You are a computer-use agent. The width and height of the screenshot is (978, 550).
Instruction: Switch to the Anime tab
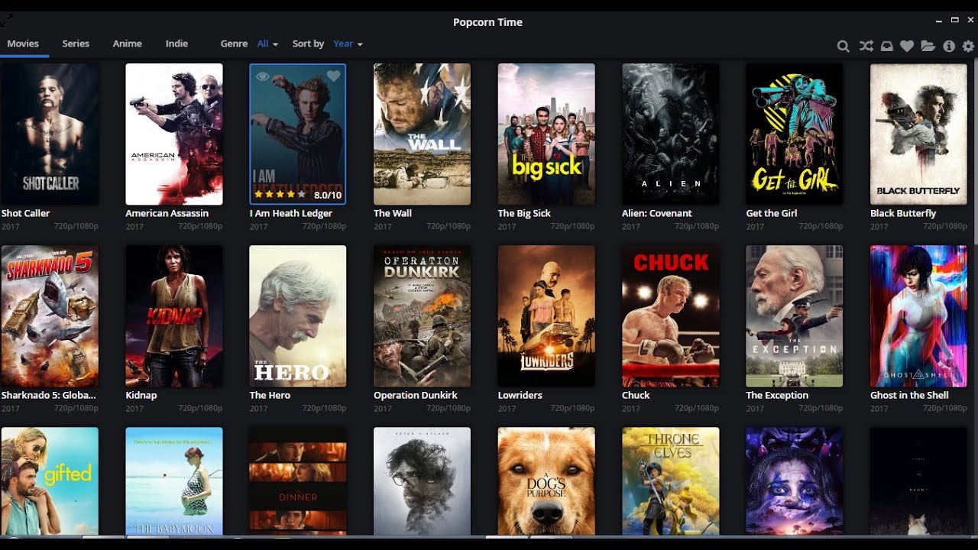(128, 44)
